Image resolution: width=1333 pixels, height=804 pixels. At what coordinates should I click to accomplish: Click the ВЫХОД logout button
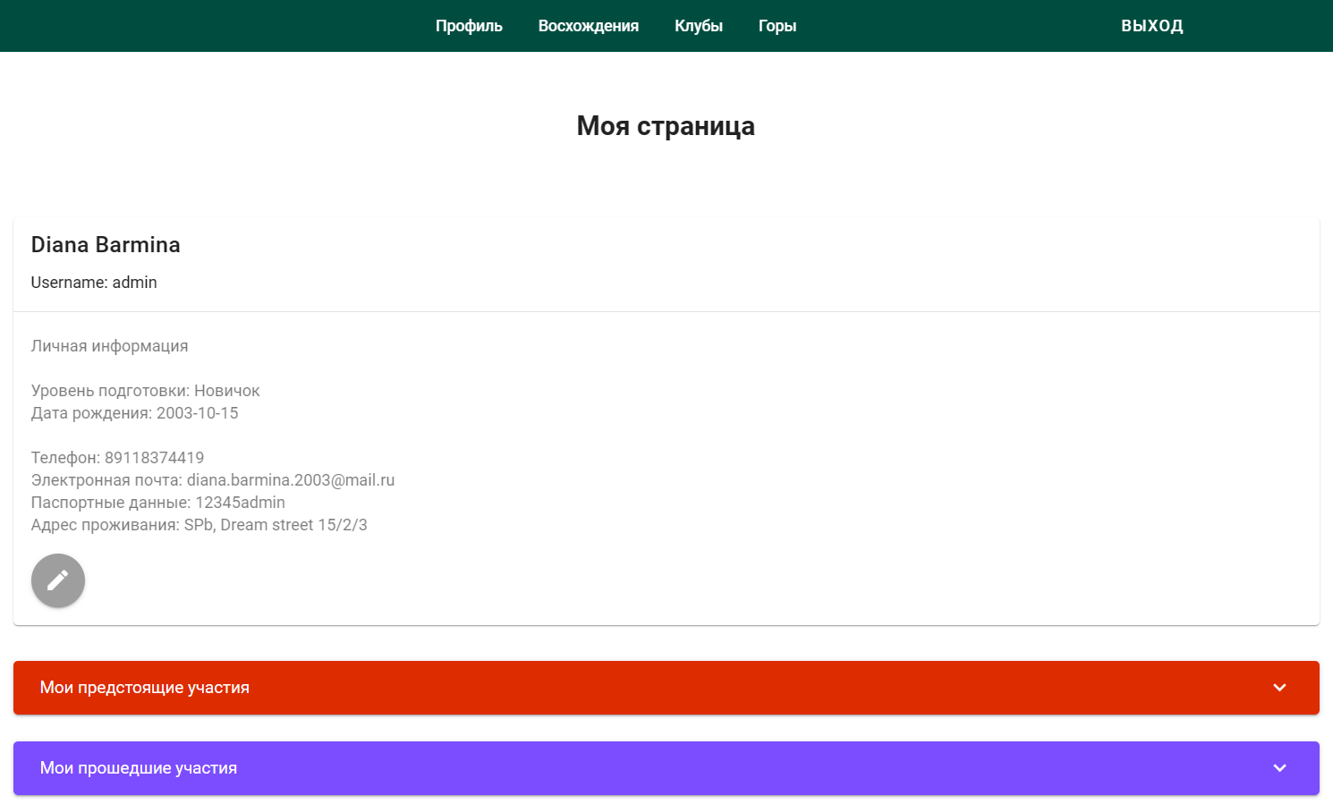click(1152, 25)
